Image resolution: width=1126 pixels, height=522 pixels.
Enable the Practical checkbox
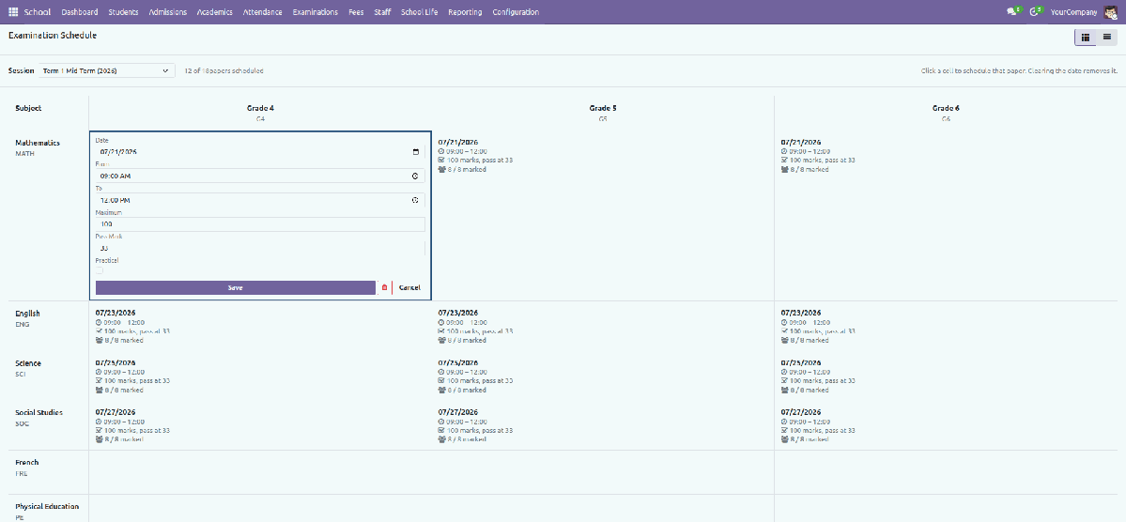click(100, 270)
